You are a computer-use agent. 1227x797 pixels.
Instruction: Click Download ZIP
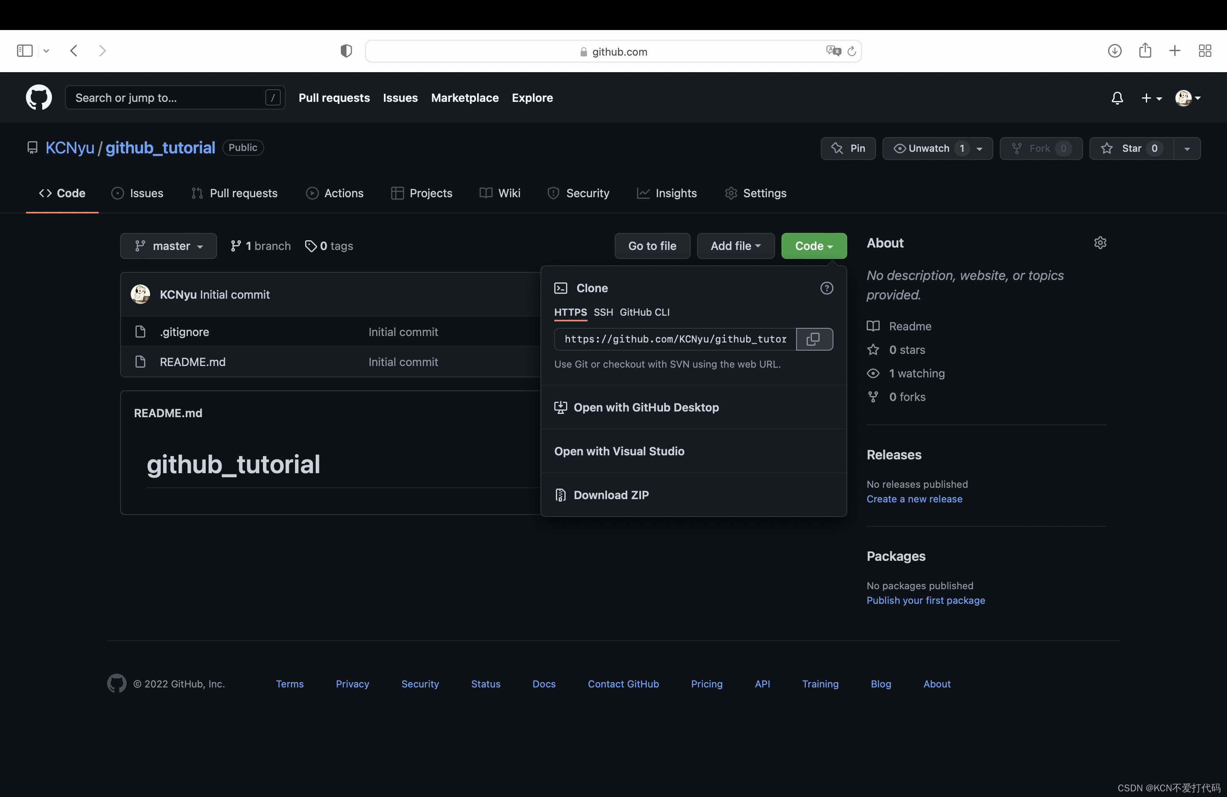click(x=693, y=495)
